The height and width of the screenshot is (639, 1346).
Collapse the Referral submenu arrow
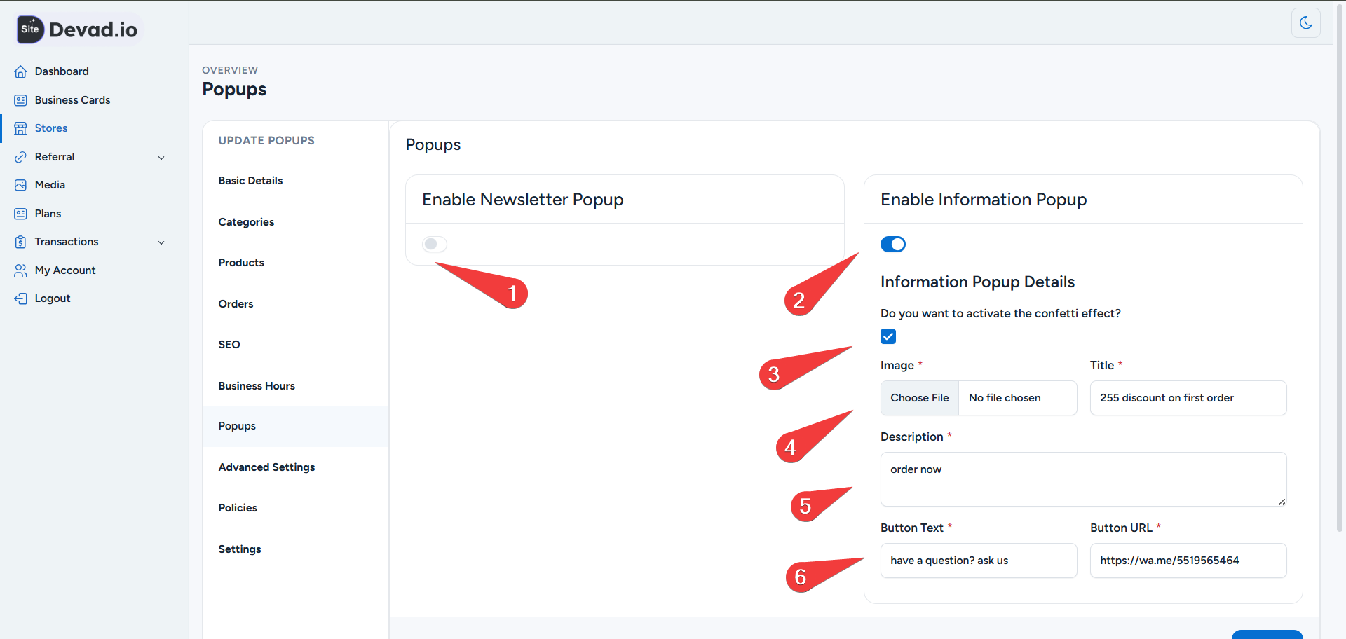click(162, 157)
